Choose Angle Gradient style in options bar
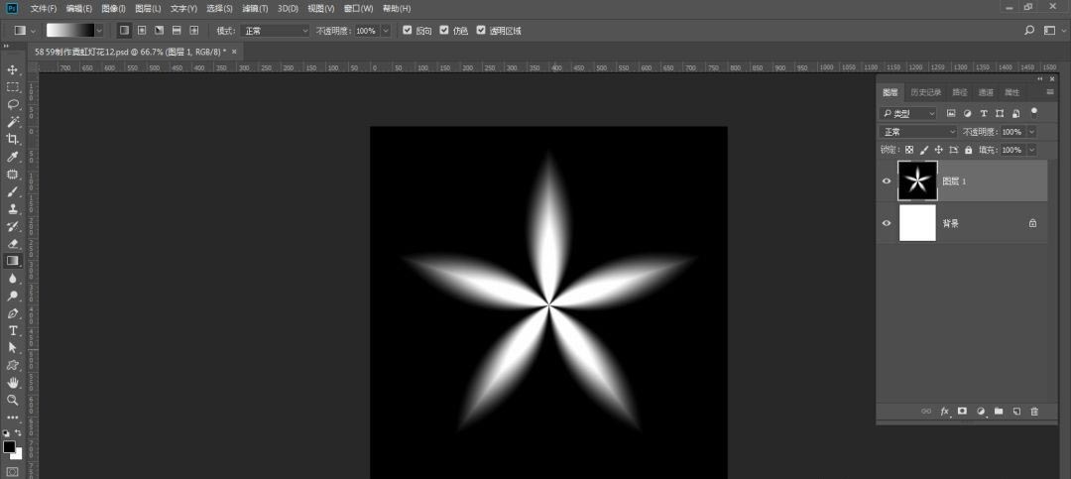The height and width of the screenshot is (479, 1071). point(159,31)
